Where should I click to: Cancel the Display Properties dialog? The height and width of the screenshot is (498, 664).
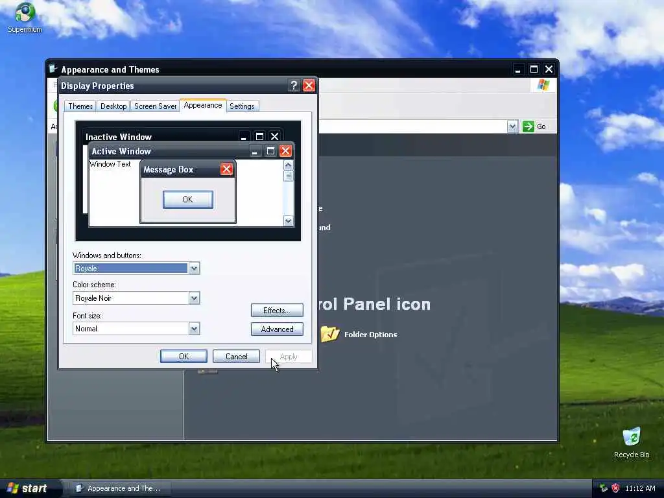[x=236, y=357]
